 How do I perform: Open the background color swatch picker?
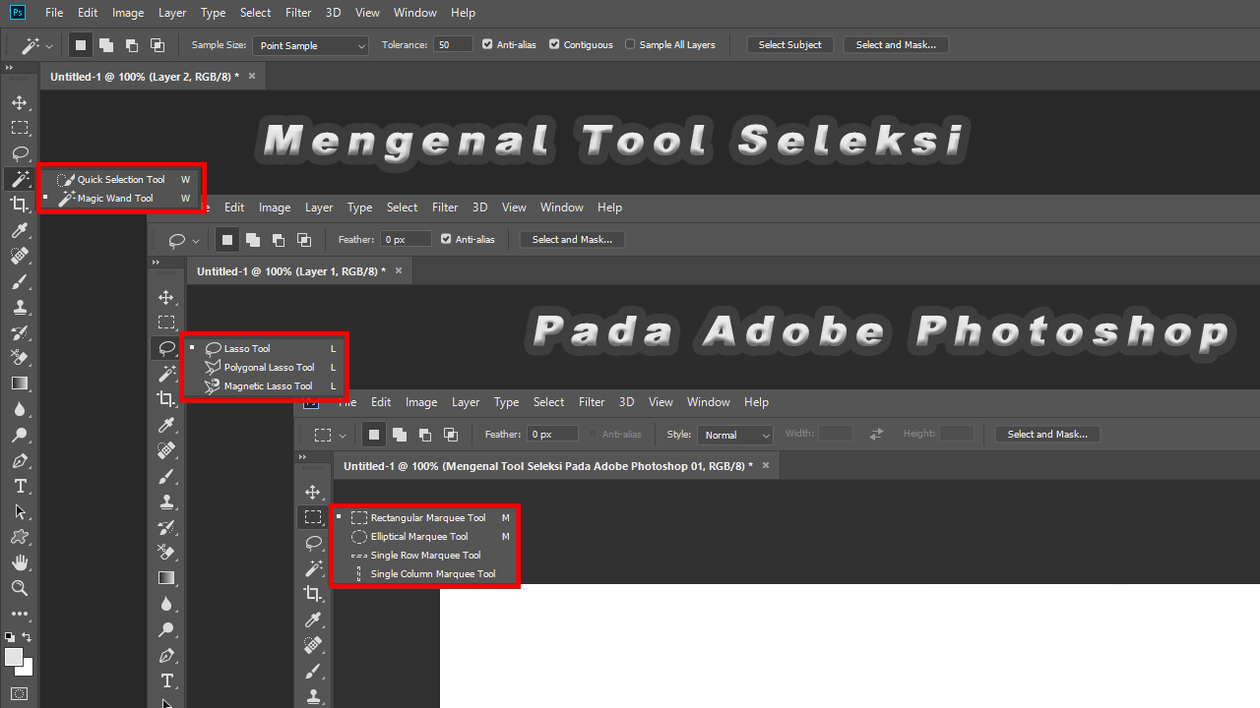(27, 670)
